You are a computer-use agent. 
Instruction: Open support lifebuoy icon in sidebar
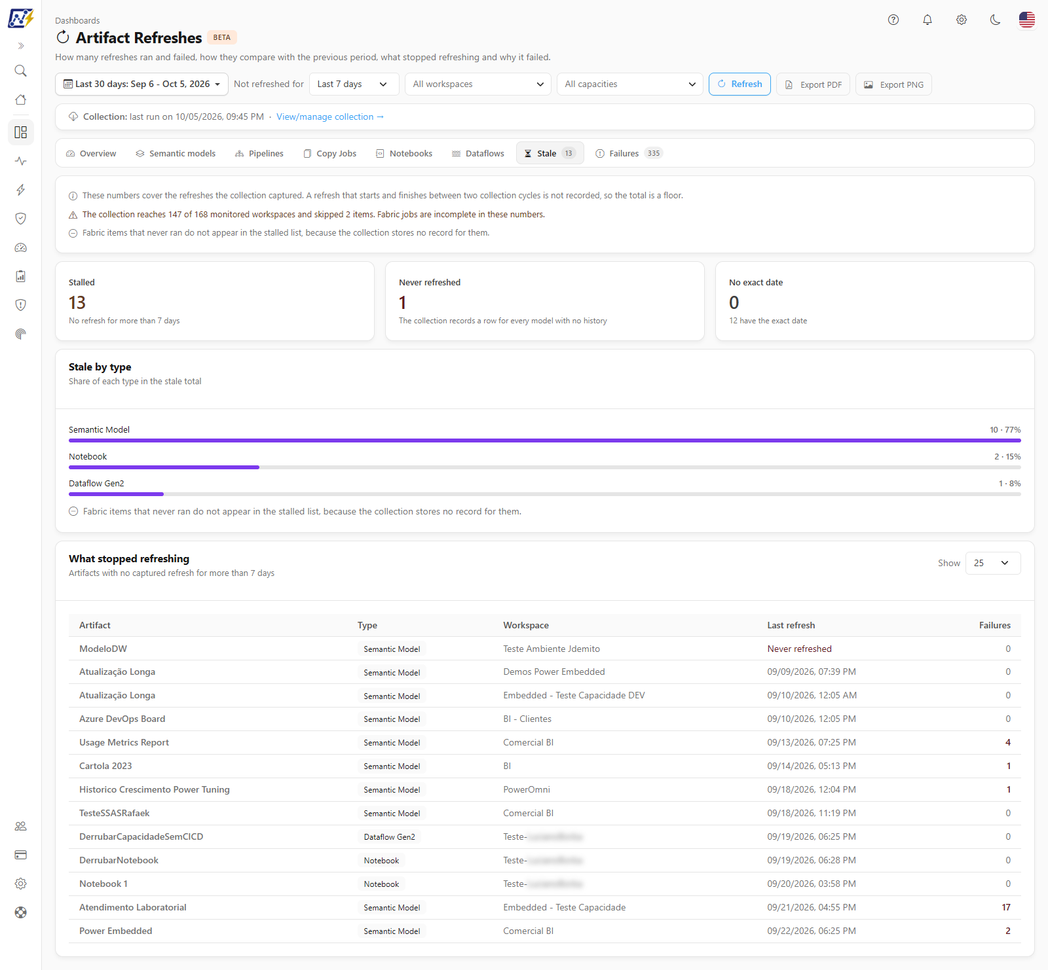tap(21, 912)
